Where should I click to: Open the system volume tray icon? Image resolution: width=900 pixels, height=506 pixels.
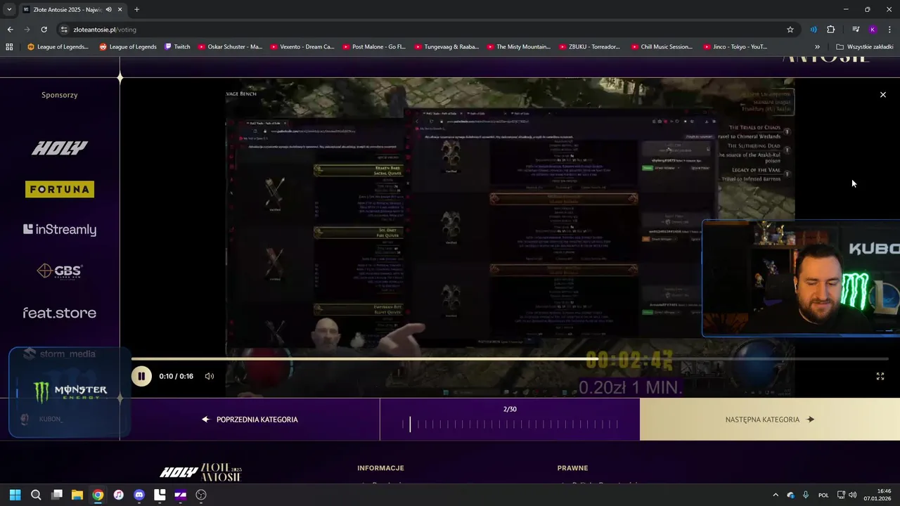click(853, 495)
